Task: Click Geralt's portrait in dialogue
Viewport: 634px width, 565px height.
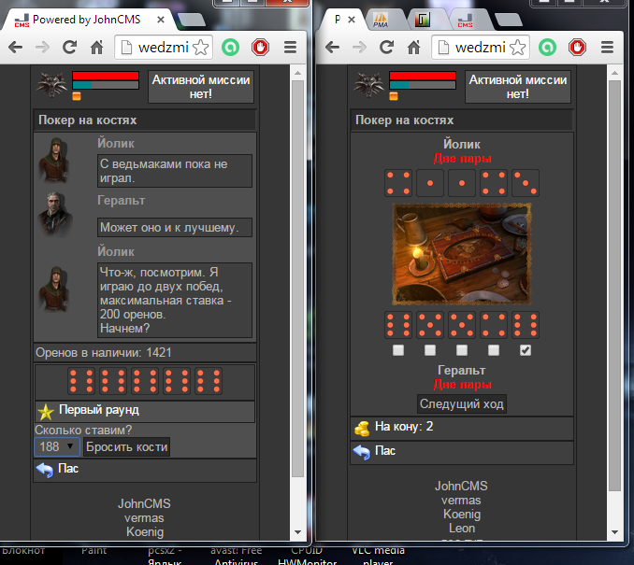Action: pos(55,214)
